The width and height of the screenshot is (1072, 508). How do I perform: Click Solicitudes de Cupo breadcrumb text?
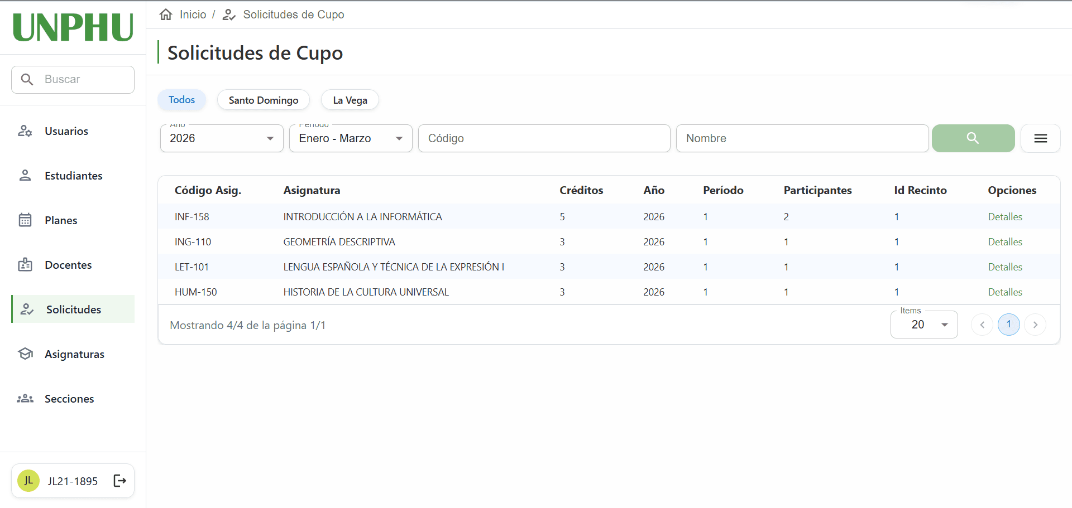[x=294, y=14]
